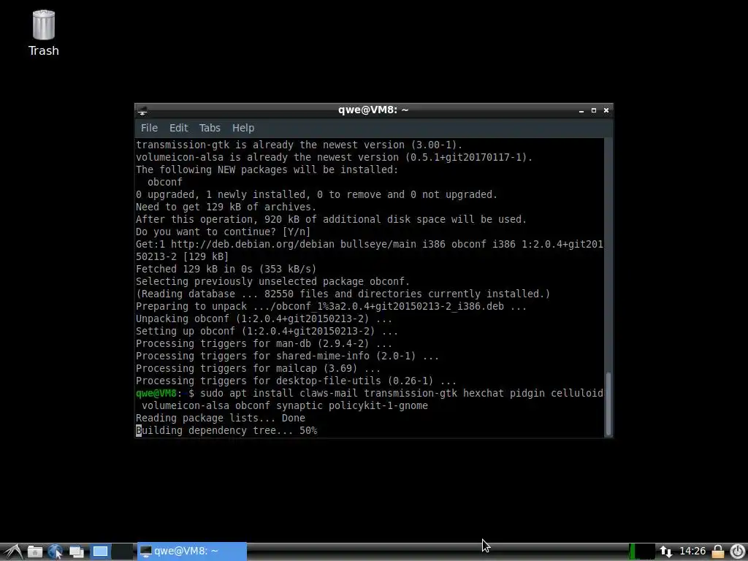
Task: Click the 14:26 clock in the taskbar
Action: (x=692, y=552)
